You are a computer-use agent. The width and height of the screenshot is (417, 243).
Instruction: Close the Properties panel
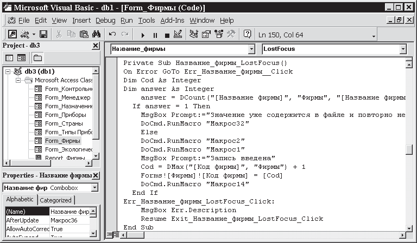click(96, 176)
